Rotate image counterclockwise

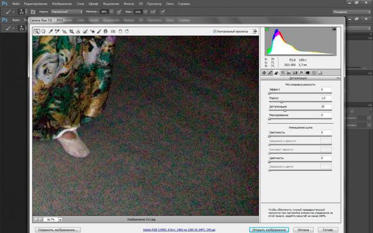point(120,31)
